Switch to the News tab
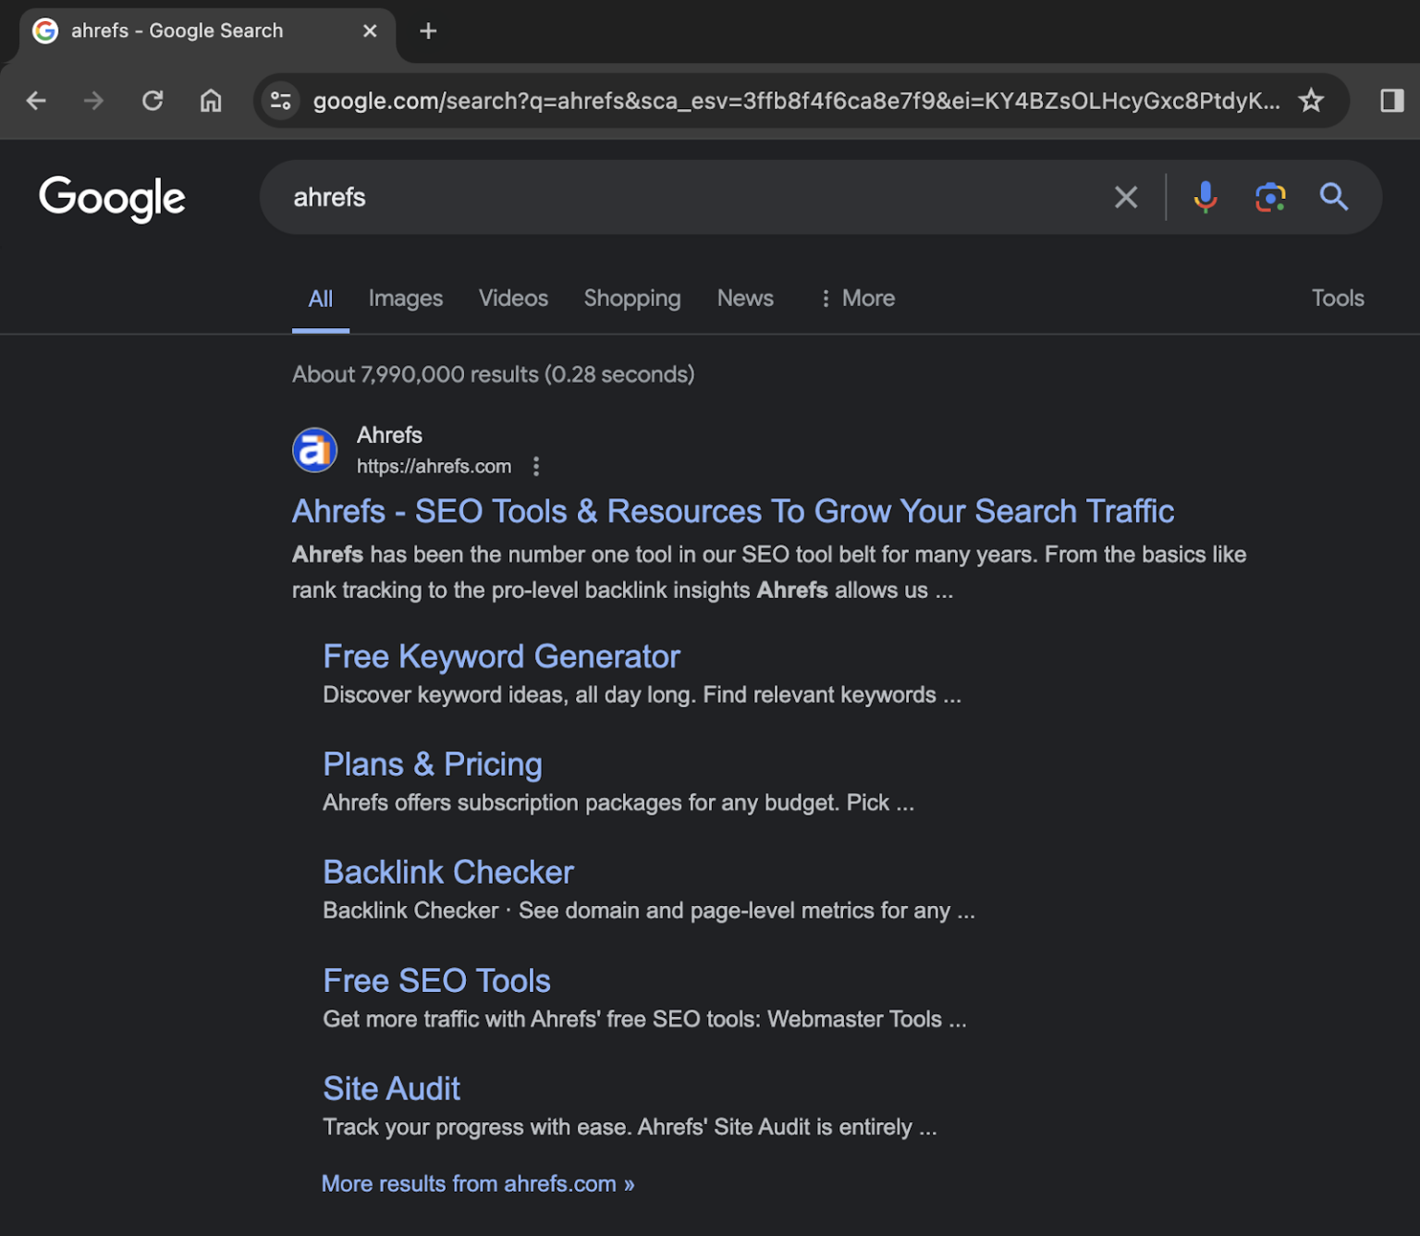Image resolution: width=1420 pixels, height=1236 pixels. pyautogui.click(x=745, y=298)
